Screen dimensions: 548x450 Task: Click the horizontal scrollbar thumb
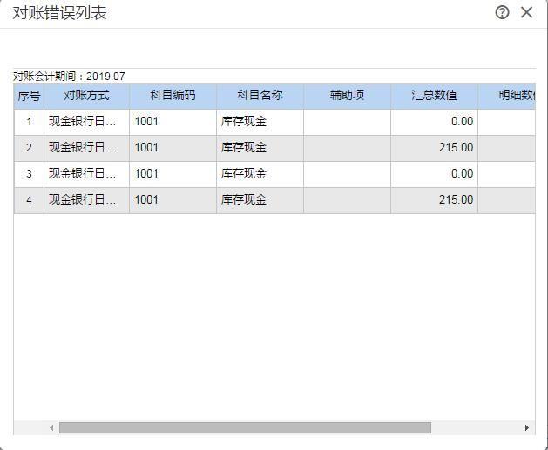coord(245,427)
